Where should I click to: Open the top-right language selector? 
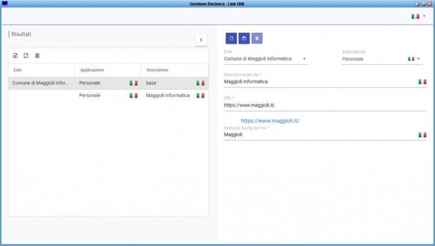click(x=419, y=16)
